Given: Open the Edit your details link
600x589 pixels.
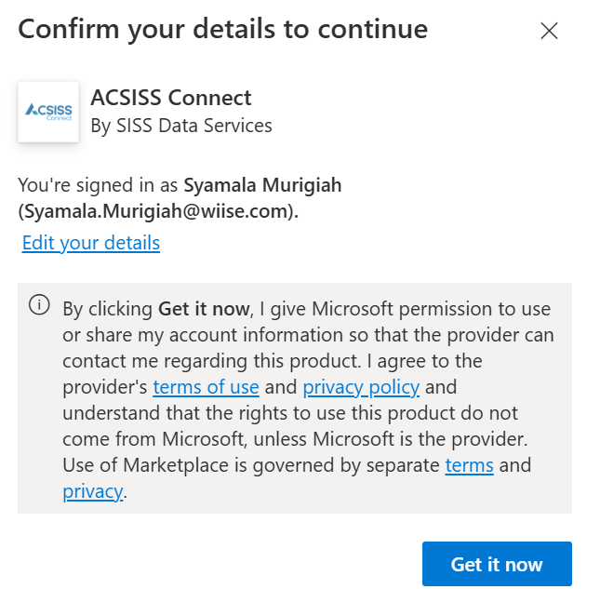Looking at the screenshot, I should click(91, 243).
